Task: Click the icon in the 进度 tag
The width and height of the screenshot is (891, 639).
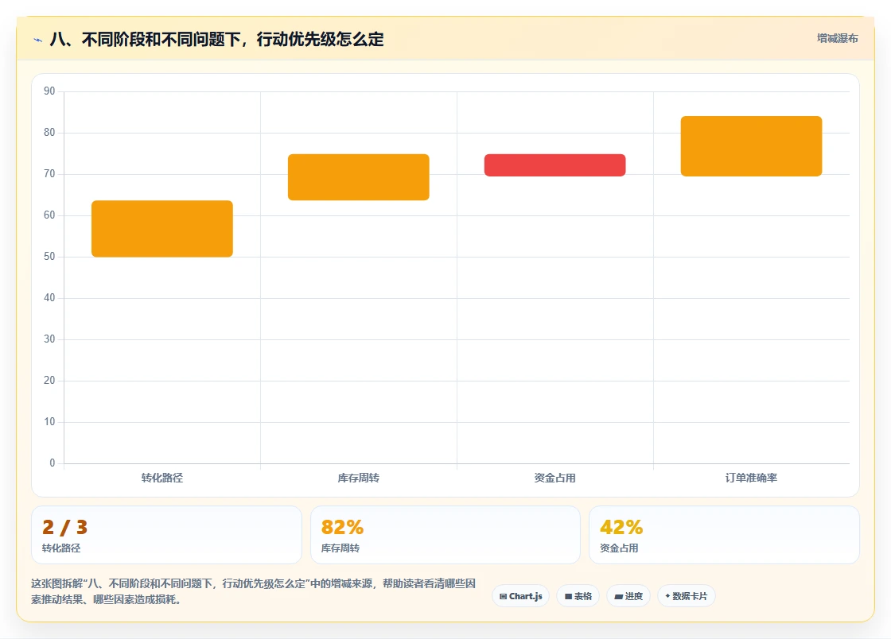Action: [x=619, y=596]
